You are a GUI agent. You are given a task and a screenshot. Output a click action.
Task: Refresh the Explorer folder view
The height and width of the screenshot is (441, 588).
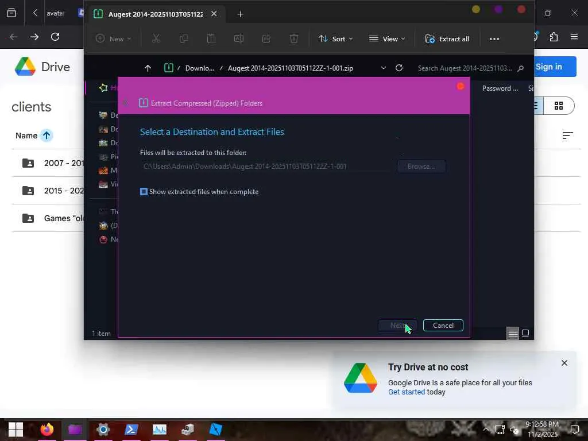click(399, 68)
